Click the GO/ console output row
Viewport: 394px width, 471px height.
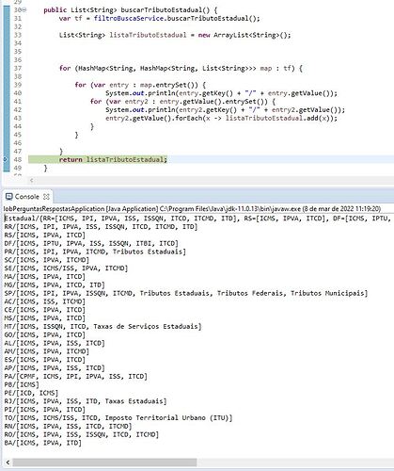click(45, 334)
